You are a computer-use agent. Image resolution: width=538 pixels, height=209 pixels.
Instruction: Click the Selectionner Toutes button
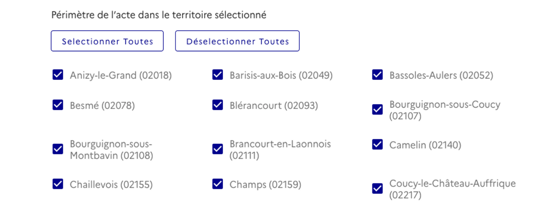click(x=107, y=41)
